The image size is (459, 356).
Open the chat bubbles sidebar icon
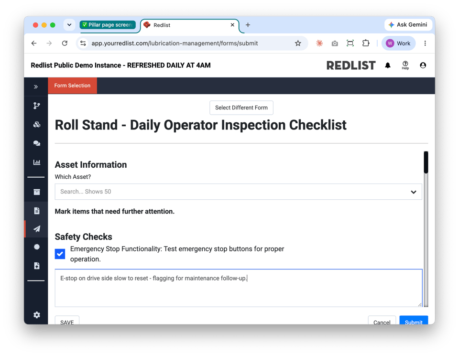(x=37, y=143)
